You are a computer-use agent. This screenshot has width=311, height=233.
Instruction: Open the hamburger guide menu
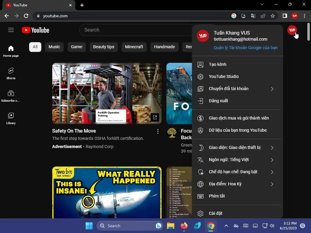(x=11, y=30)
